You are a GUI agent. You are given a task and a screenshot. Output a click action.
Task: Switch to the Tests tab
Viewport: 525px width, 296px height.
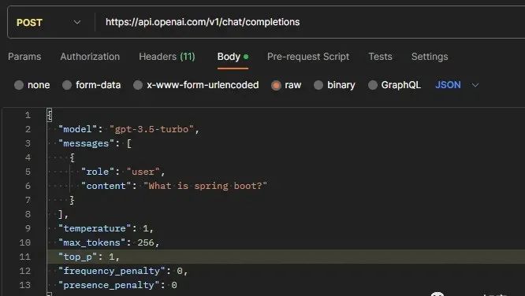point(380,57)
